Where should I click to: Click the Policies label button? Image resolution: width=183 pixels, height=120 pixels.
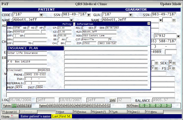pos(7,106)
